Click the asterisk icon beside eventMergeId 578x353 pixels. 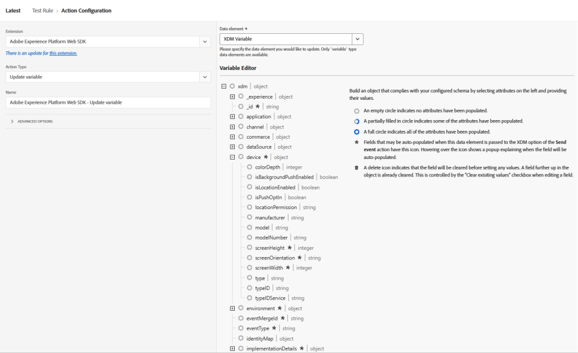click(x=282, y=318)
